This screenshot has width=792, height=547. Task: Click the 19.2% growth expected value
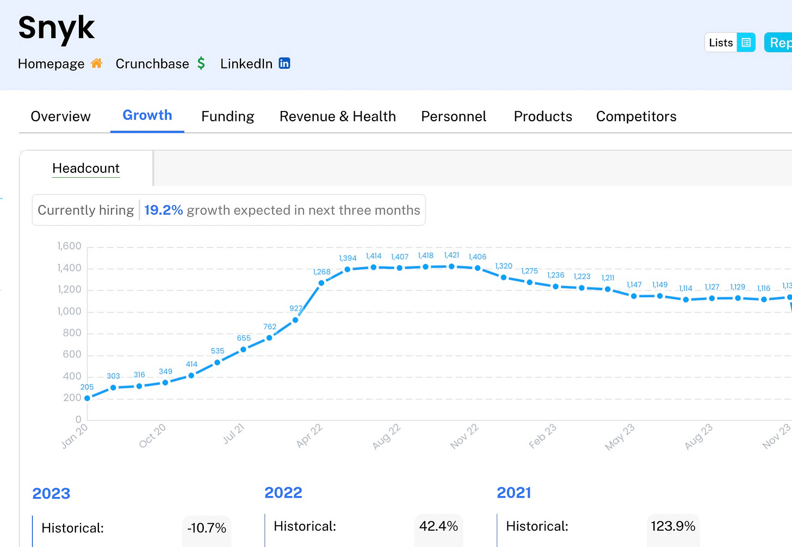[x=163, y=210]
